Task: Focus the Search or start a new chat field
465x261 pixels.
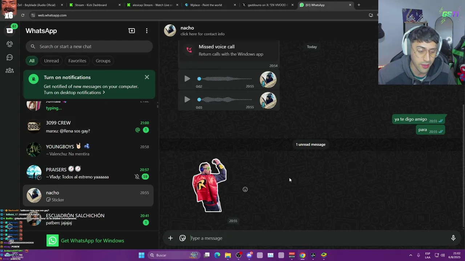Action: click(89, 46)
